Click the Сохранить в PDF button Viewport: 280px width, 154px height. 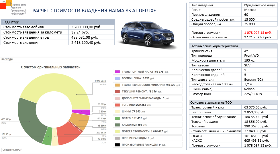pyautogui.click(x=12, y=150)
